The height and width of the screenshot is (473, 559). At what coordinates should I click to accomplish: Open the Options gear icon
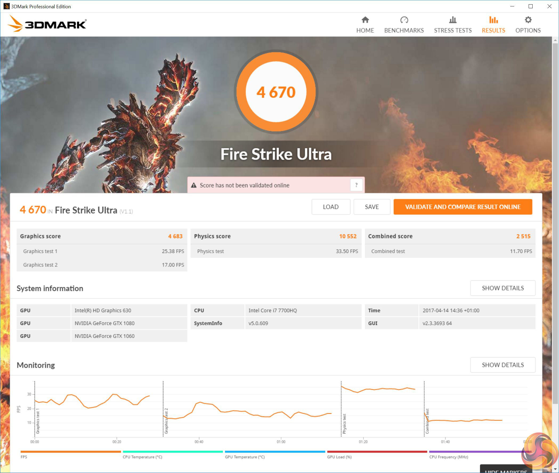tap(528, 20)
